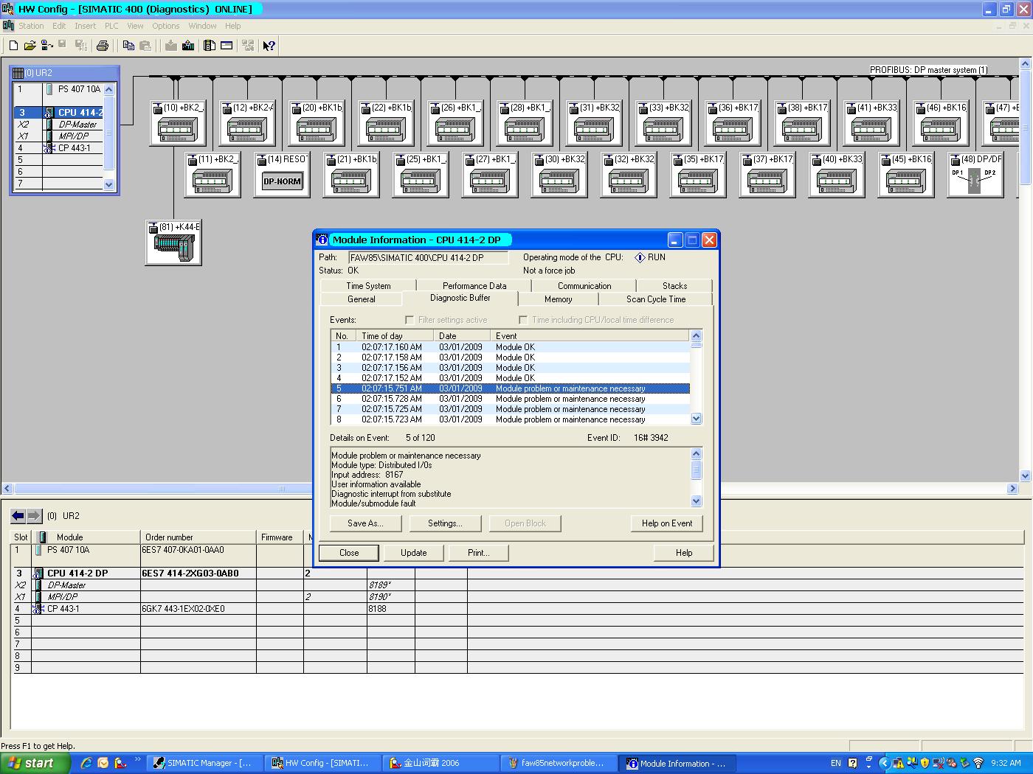Switch to SIMATIC Manager in taskbar
The height and width of the screenshot is (774, 1033).
coord(203,763)
